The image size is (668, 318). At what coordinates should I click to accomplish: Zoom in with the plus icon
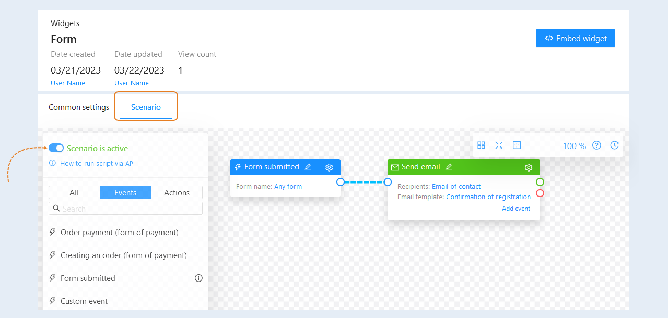coord(552,145)
